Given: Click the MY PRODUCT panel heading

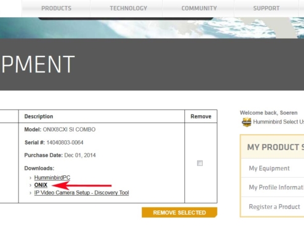Looking at the screenshot, I should [275, 147].
